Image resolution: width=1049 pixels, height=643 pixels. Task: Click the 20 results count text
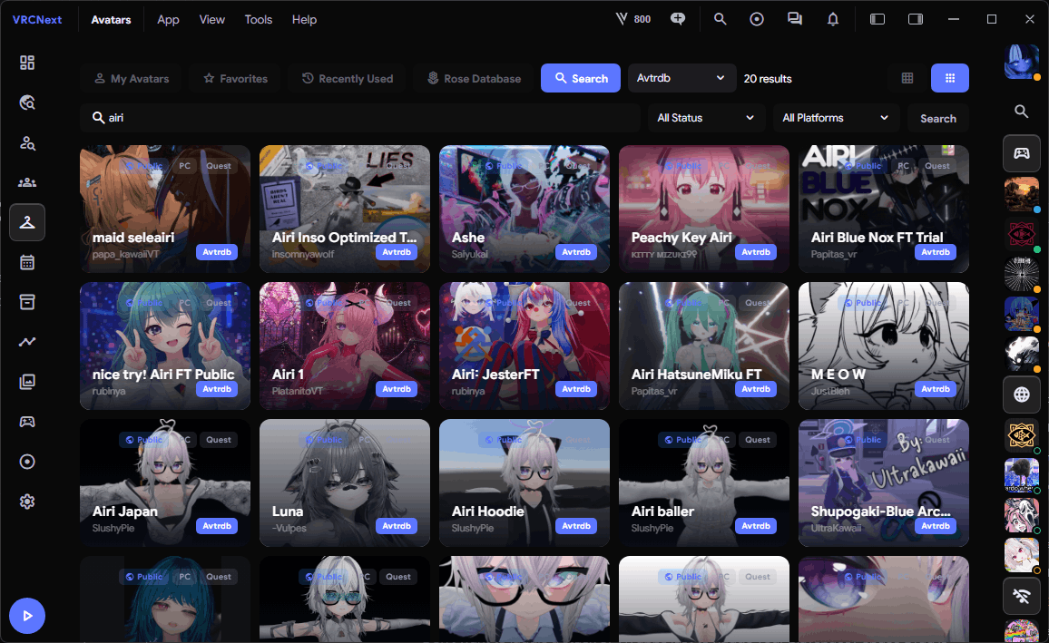[768, 79]
